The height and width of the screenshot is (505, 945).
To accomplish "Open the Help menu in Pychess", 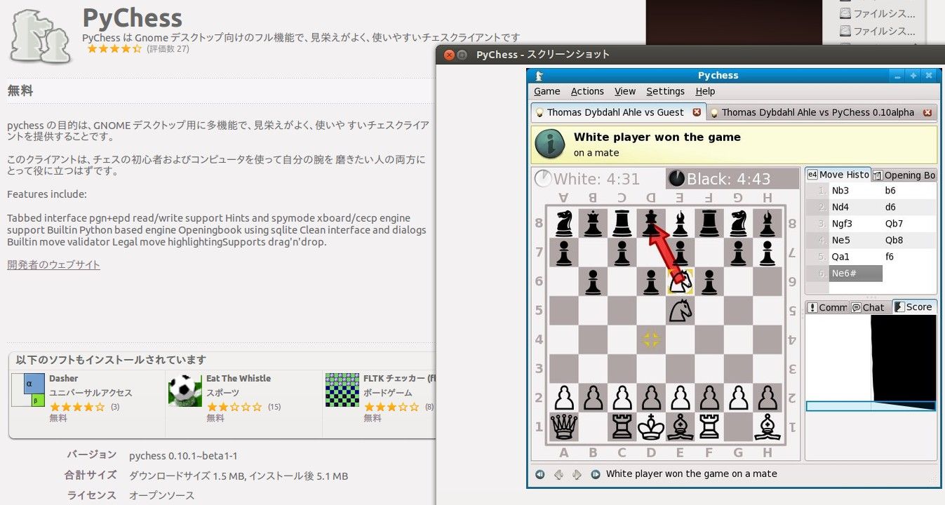I will [705, 91].
